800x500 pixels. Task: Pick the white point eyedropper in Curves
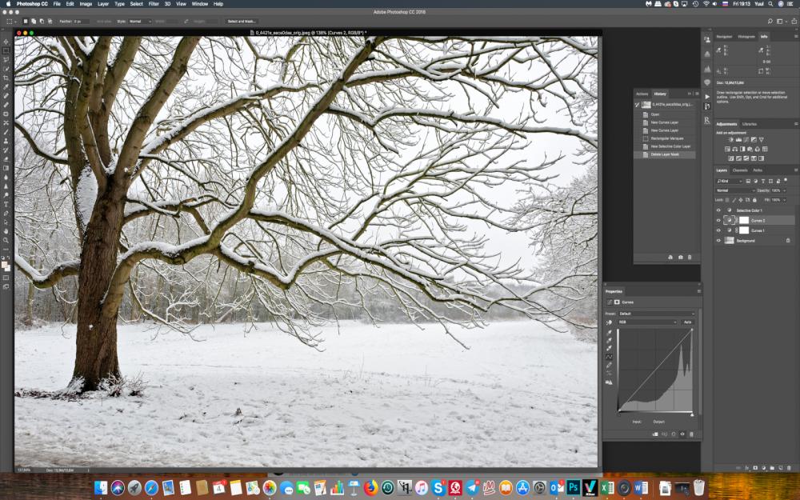[x=609, y=349]
